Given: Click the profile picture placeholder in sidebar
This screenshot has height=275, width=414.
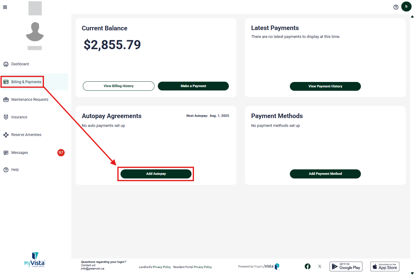Looking at the screenshot, I should click(35, 32).
